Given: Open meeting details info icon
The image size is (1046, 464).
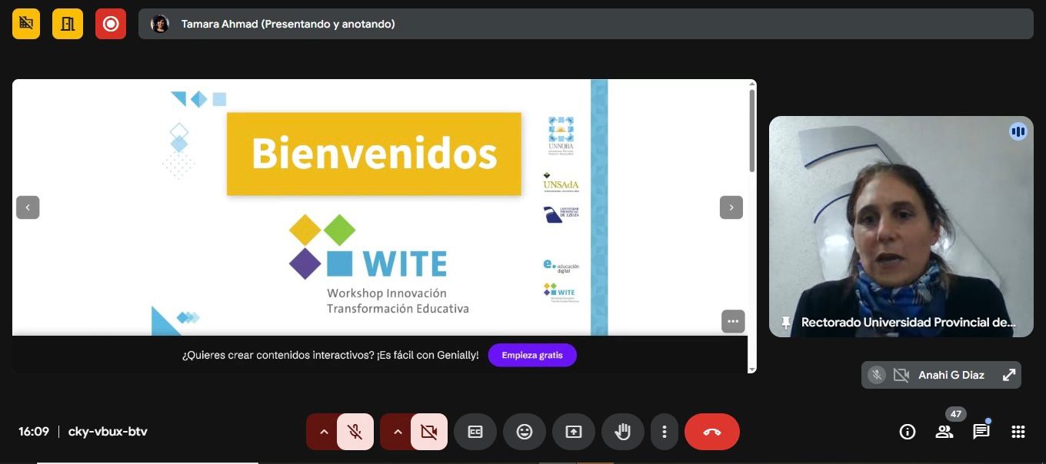Looking at the screenshot, I should click(x=908, y=432).
